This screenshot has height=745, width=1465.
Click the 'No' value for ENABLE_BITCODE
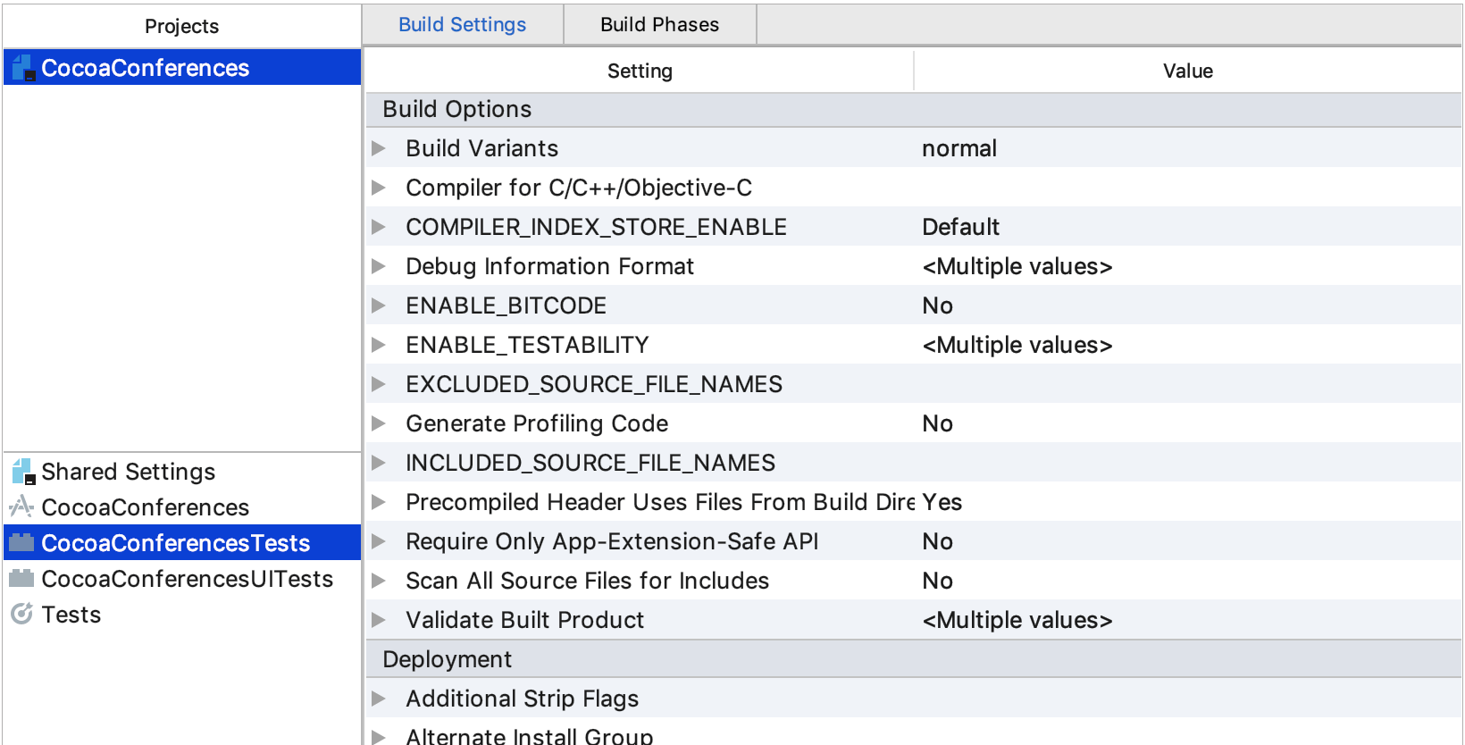[x=938, y=306]
